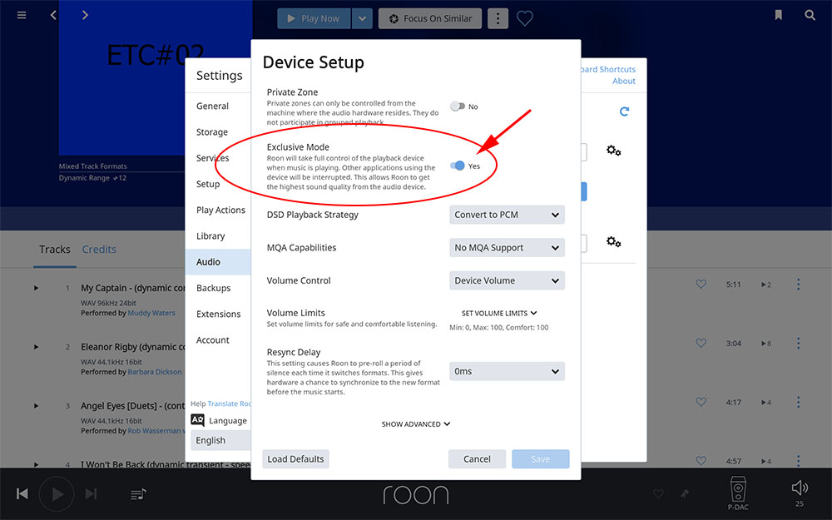Open DSD Playback Strategy dropdown

pos(507,215)
